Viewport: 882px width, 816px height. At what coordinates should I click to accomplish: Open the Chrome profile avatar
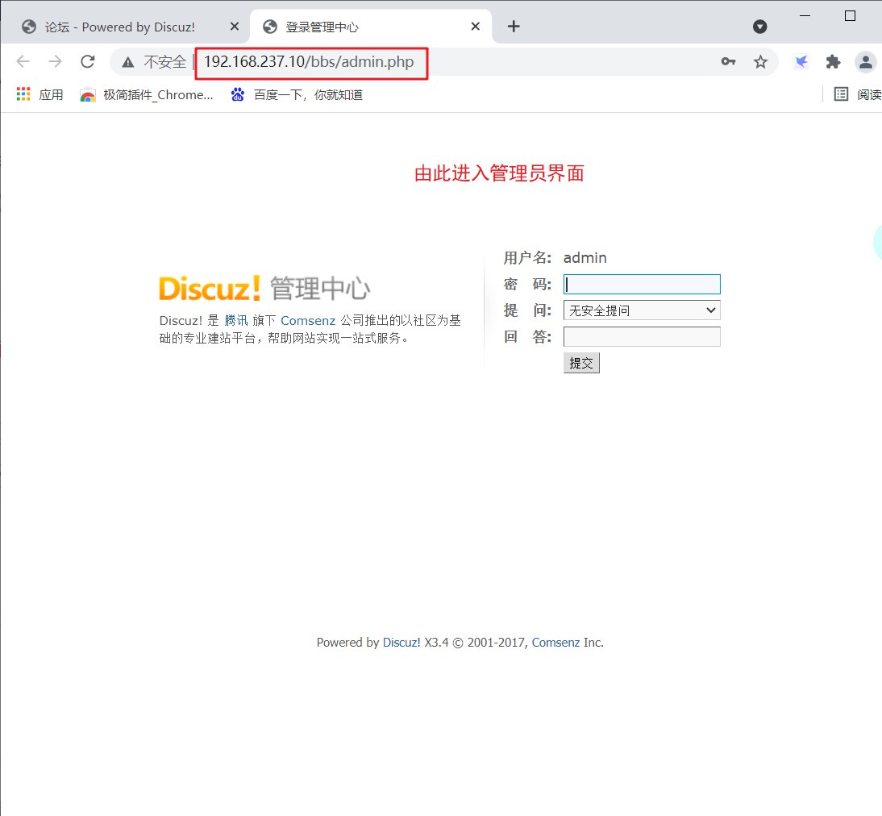coord(866,61)
